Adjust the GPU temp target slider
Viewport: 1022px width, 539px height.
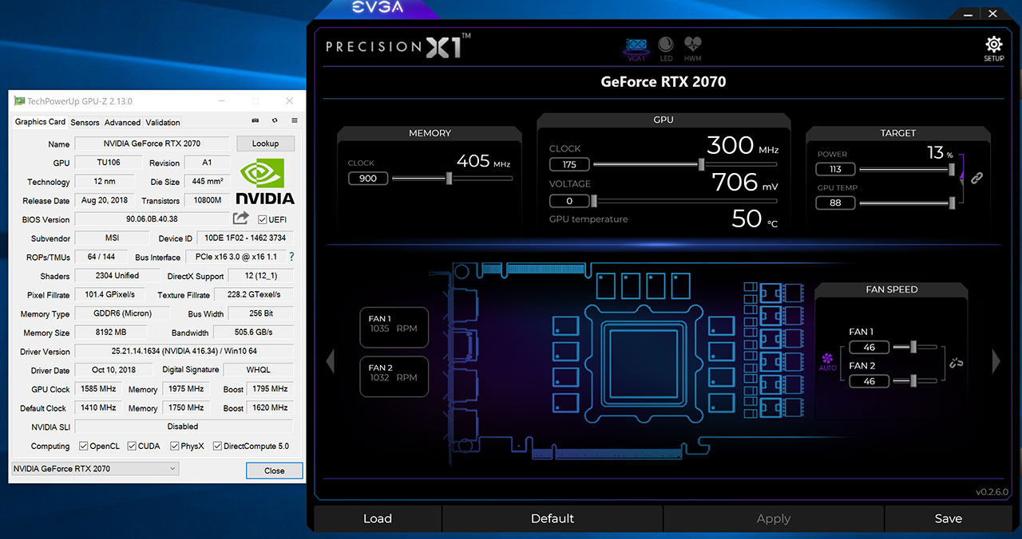pyautogui.click(x=952, y=203)
